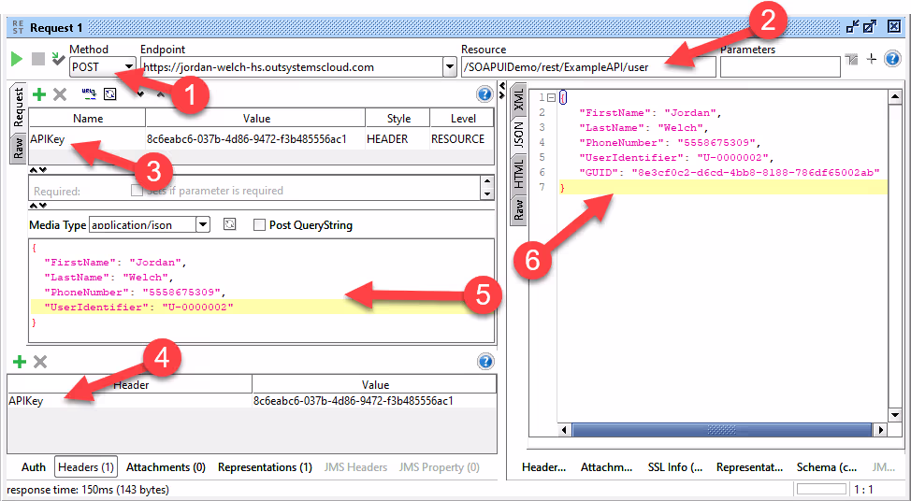
Task: Click the gray split icon beside Parameters field
Action: (x=852, y=59)
